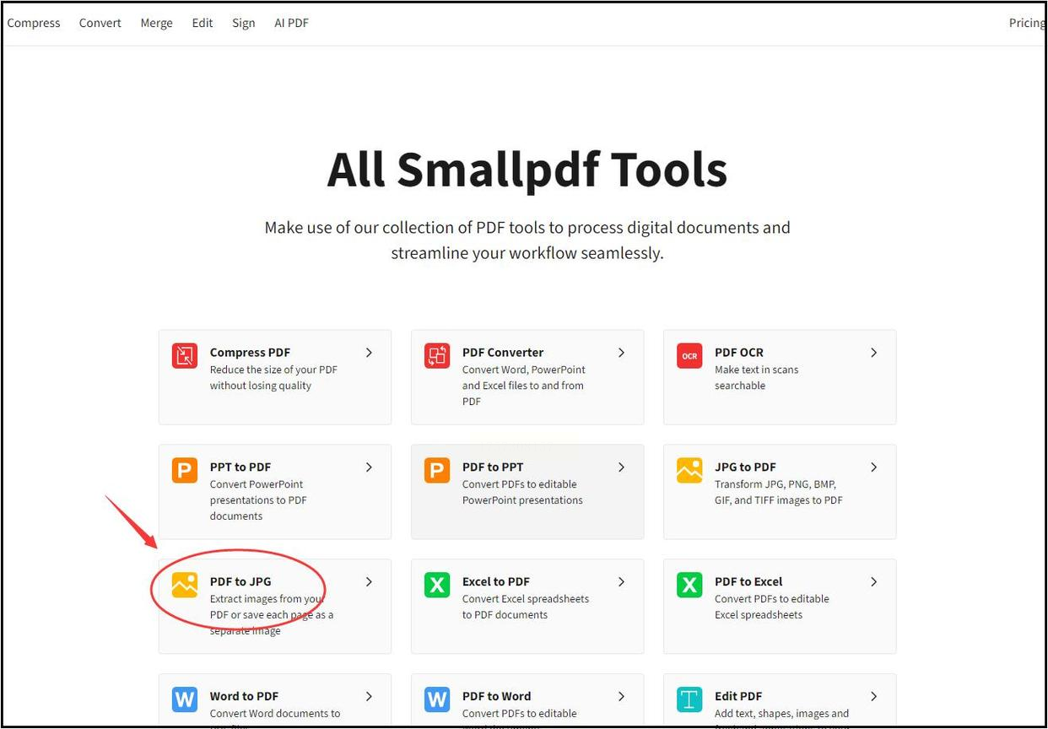Click the blue Word to PDF icon
This screenshot has width=1048, height=729.
tap(185, 699)
